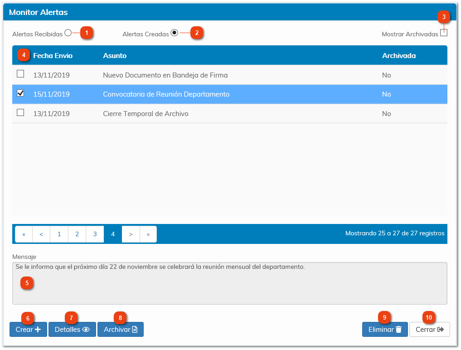Go to the next page with >
The height and width of the screenshot is (350, 461).
click(131, 234)
